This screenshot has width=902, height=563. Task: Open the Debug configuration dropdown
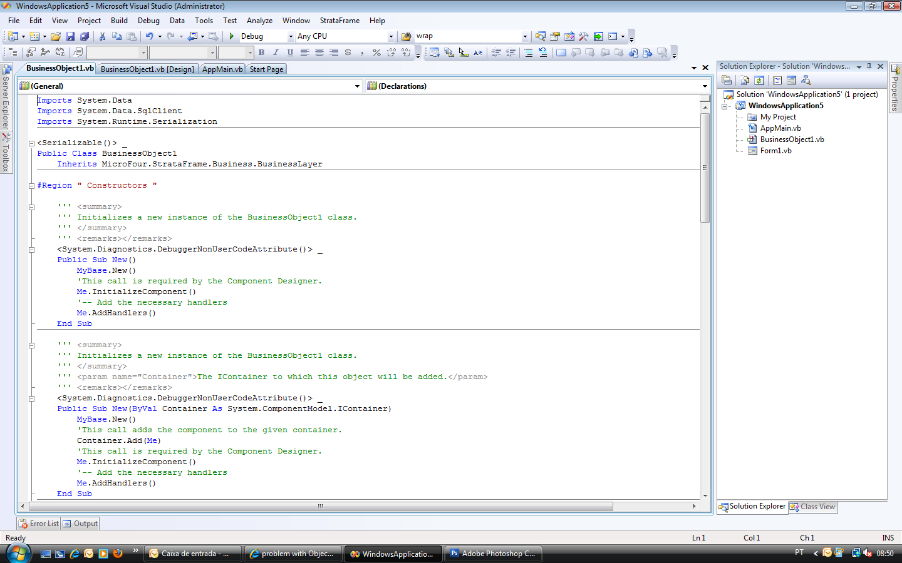click(x=291, y=36)
